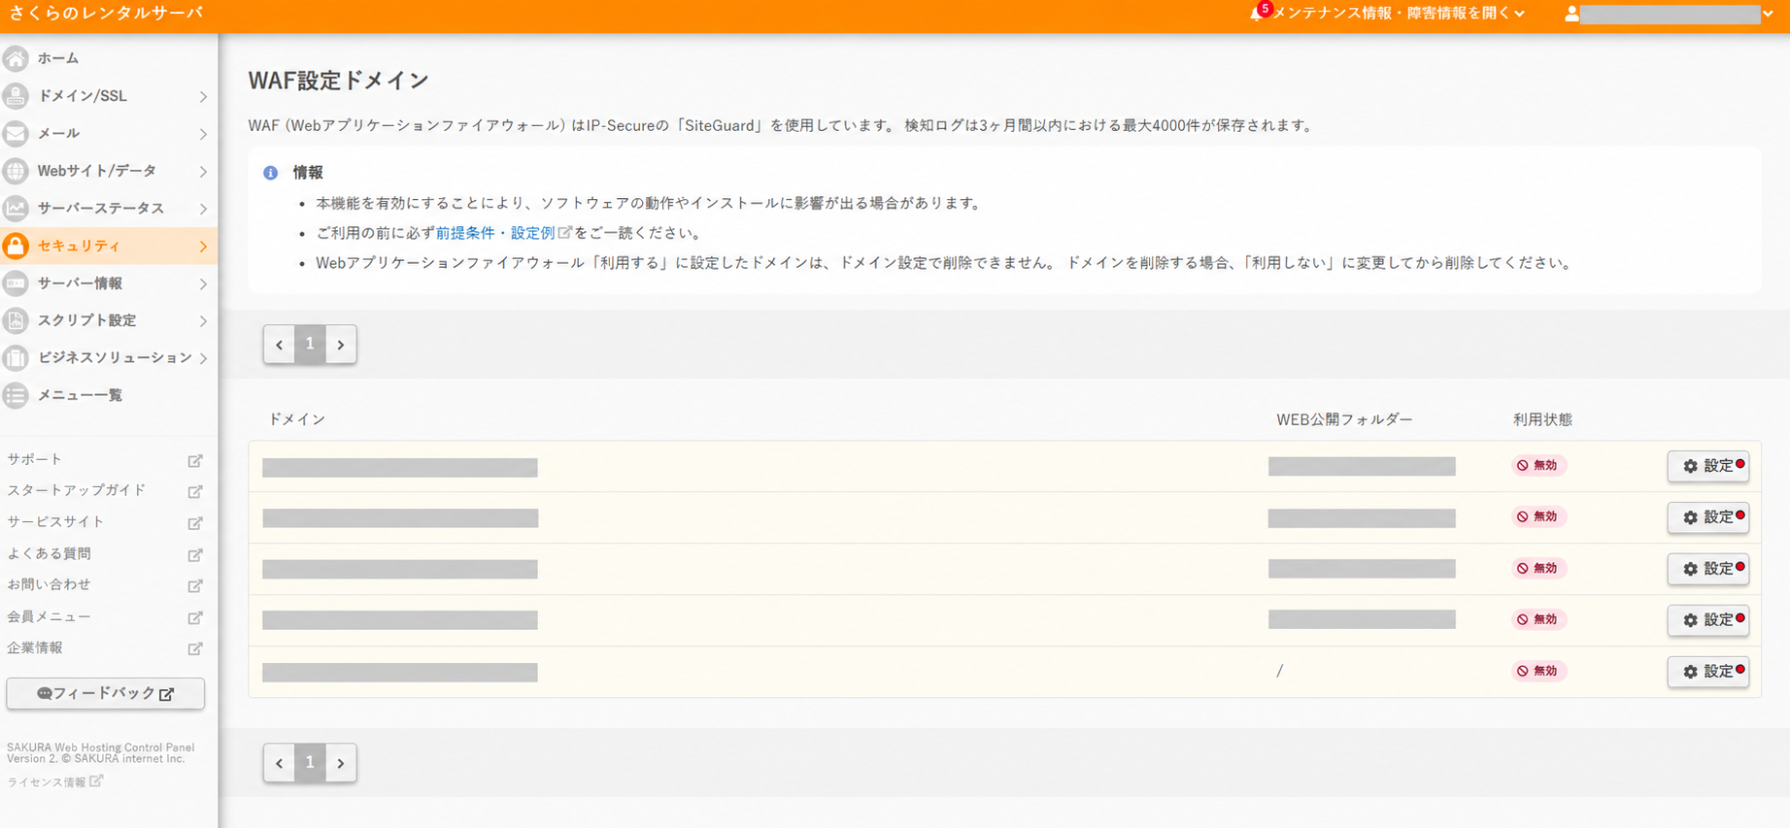This screenshot has width=1790, height=828.
Task: Click the script settings icon
Action: (16, 320)
